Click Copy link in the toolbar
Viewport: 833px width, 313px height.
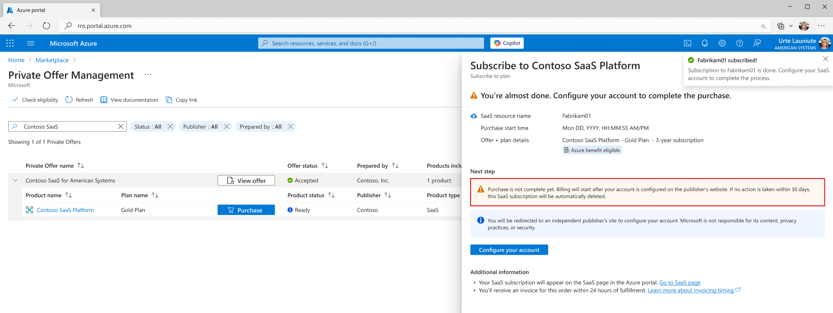pyautogui.click(x=181, y=100)
